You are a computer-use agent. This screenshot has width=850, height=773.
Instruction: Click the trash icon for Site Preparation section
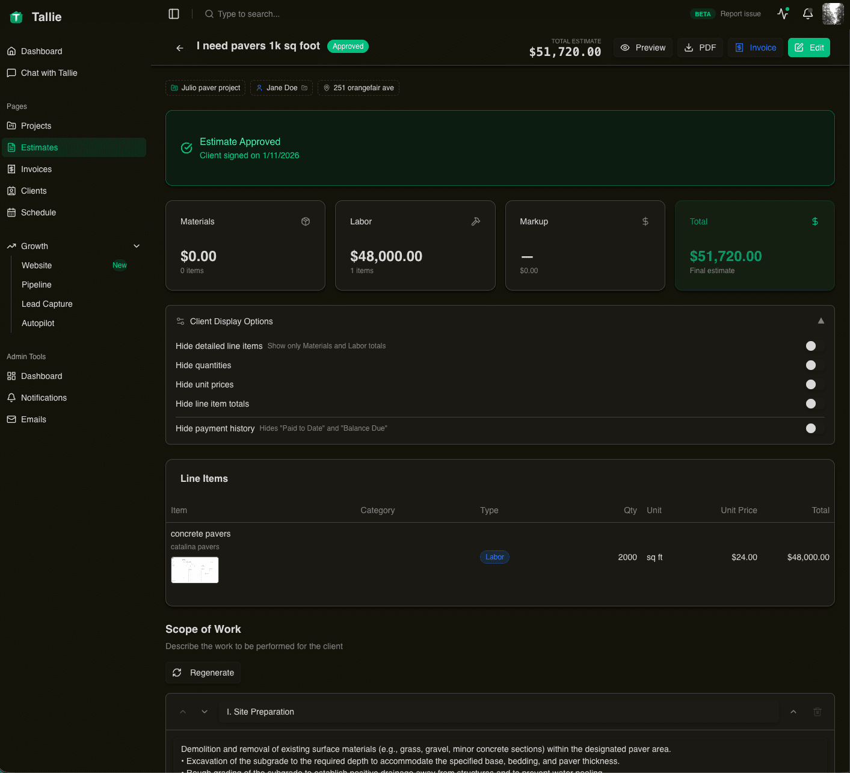[817, 712]
